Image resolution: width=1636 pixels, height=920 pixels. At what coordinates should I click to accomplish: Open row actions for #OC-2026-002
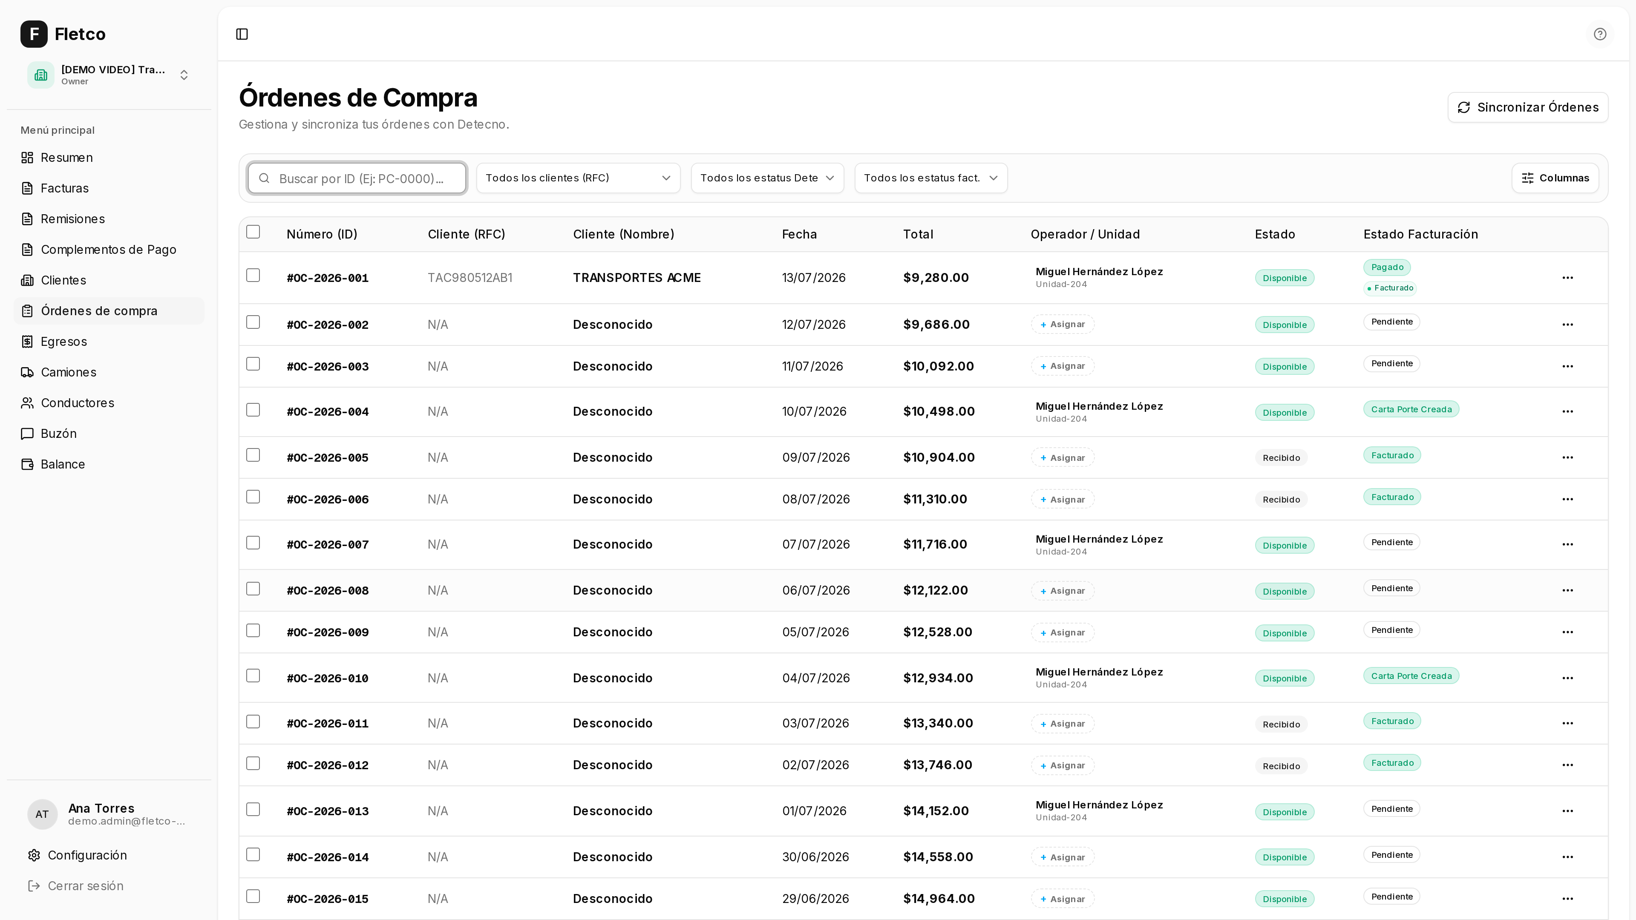(1567, 325)
